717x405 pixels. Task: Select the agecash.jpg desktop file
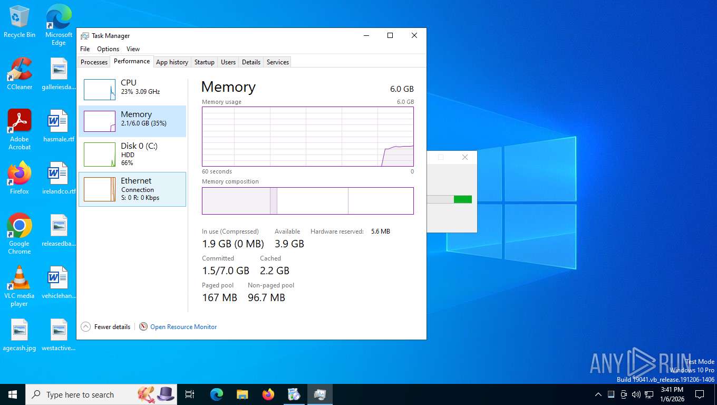[x=20, y=335]
